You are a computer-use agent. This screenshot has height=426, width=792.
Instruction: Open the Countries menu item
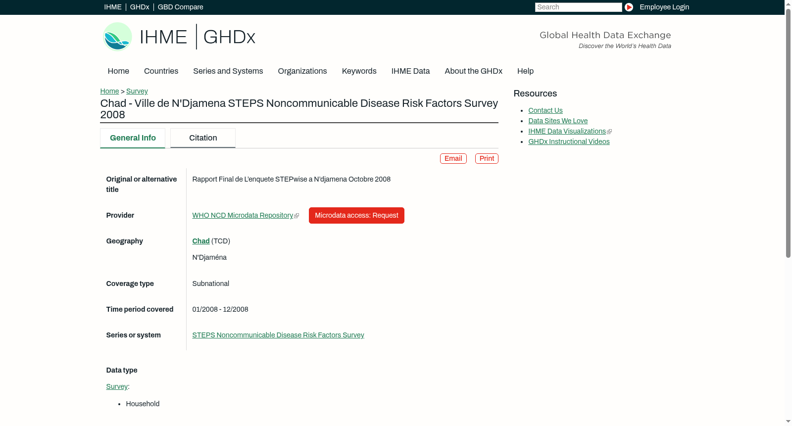click(x=161, y=71)
